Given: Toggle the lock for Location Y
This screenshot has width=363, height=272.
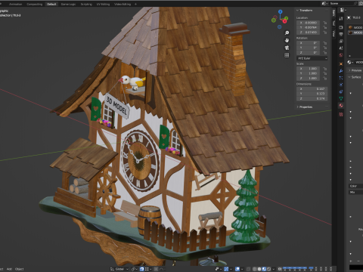Looking at the screenshot, I should [324, 27].
